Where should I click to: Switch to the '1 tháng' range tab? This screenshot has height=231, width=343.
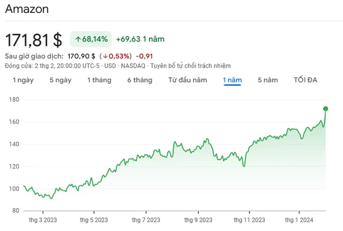99,80
